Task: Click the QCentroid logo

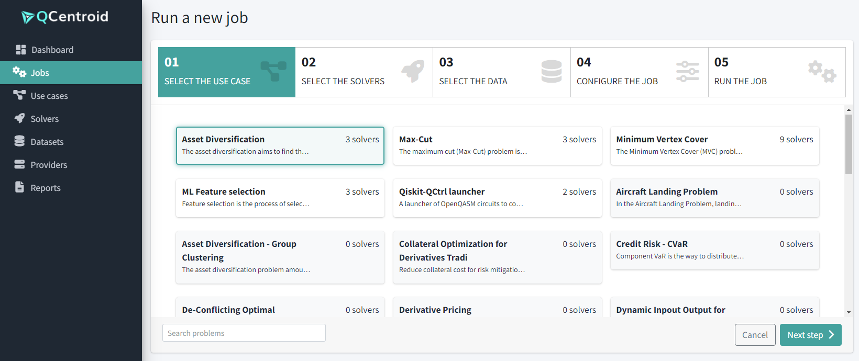Action: (65, 17)
